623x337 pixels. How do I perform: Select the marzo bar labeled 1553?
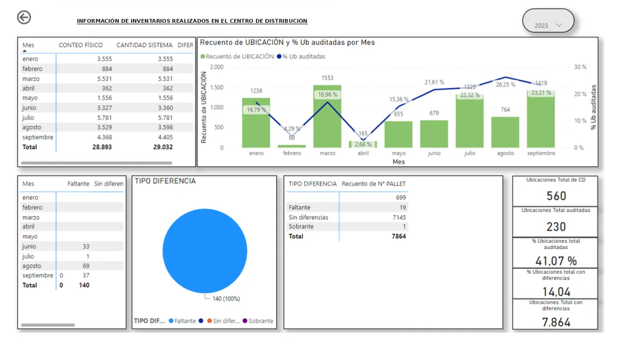click(x=327, y=116)
